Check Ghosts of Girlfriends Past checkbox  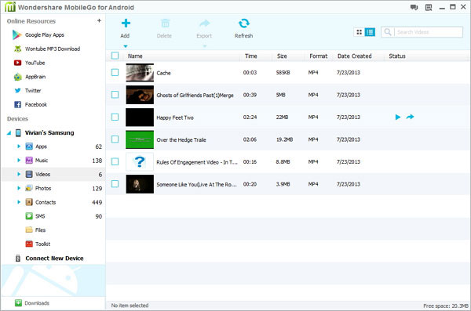(115, 95)
